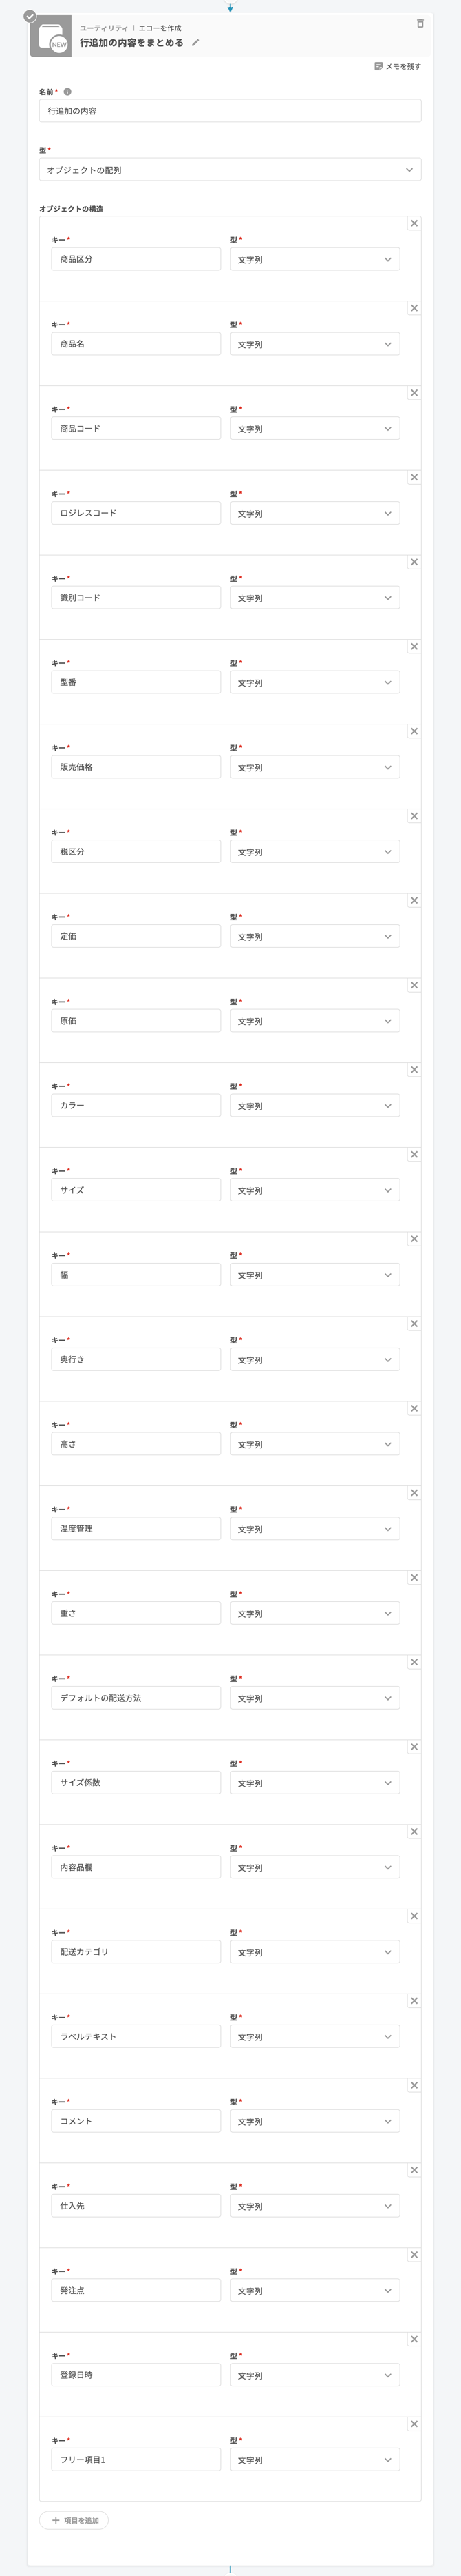This screenshot has height=2576, width=461.
Task: Expand type dropdown for 税区分 row
Action: click(x=314, y=852)
